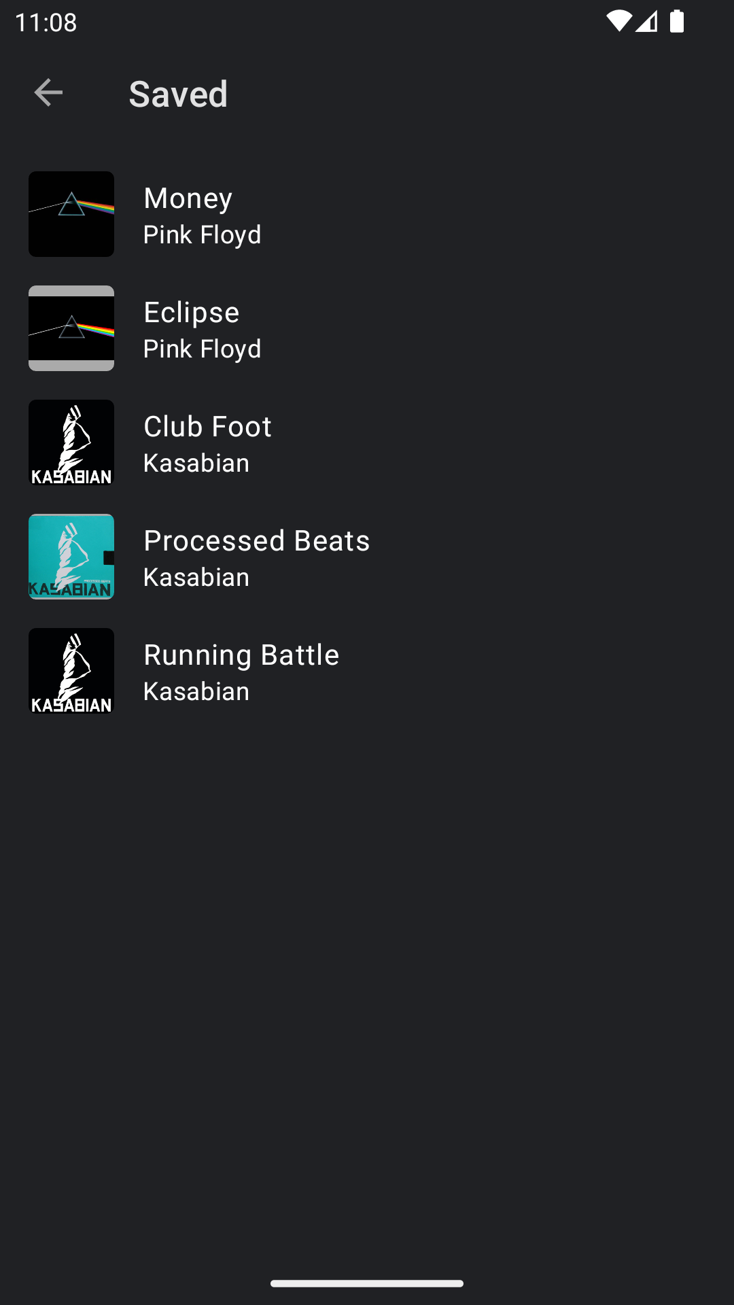734x1305 pixels.
Task: Open the Money album art thumbnail
Action: [71, 214]
